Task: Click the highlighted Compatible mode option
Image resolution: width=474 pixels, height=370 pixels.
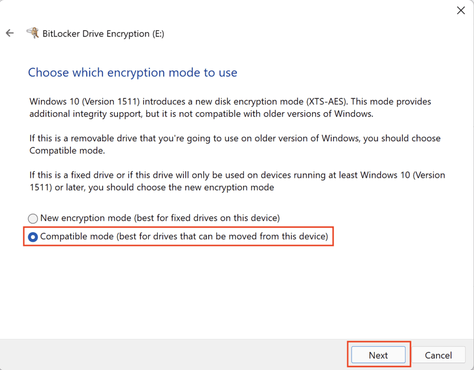Action: click(32, 237)
